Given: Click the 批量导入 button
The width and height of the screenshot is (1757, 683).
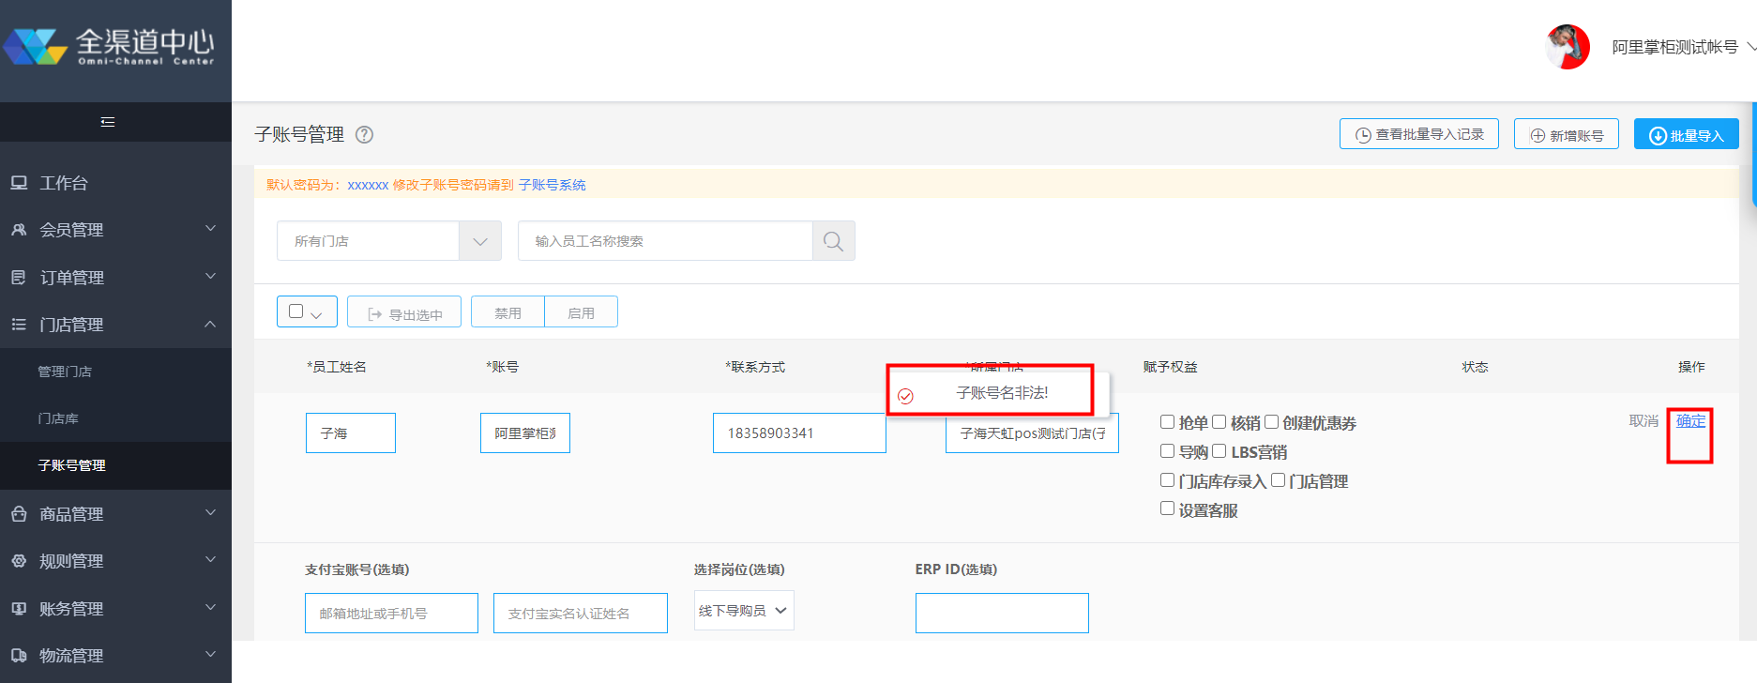Looking at the screenshot, I should pyautogui.click(x=1686, y=135).
